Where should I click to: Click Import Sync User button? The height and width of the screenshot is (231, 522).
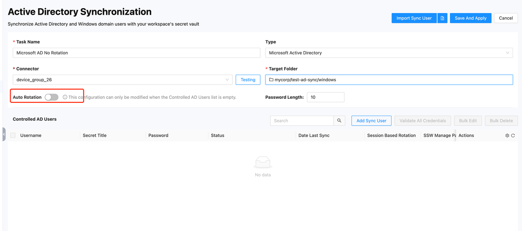(414, 18)
